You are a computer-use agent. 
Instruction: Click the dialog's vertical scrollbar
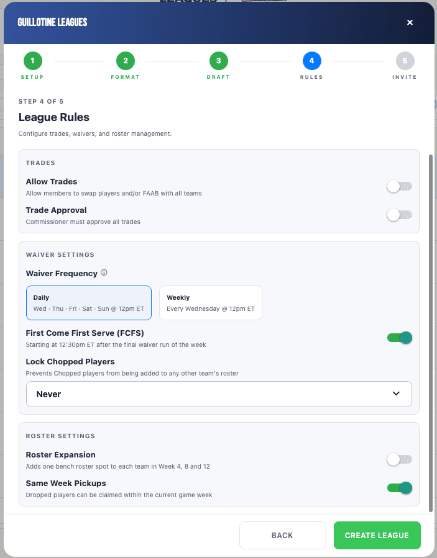click(431, 333)
